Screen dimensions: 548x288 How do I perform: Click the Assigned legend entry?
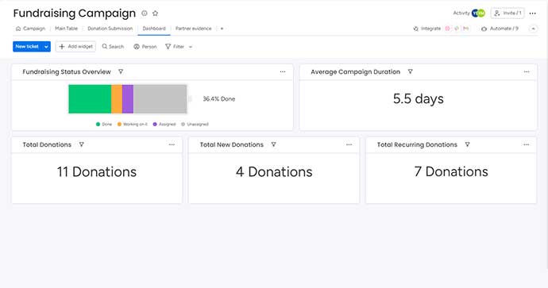pos(164,125)
